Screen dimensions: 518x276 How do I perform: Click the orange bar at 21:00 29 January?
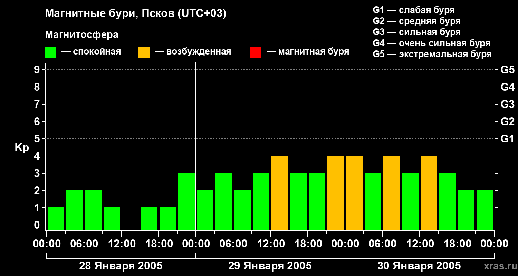pos(336,193)
